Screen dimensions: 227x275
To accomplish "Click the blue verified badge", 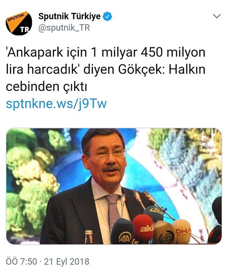I will tap(107, 16).
